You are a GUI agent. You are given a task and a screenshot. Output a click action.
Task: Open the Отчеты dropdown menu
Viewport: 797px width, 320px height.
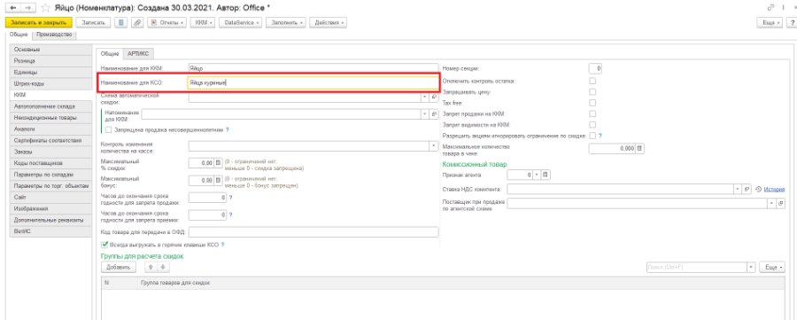166,22
